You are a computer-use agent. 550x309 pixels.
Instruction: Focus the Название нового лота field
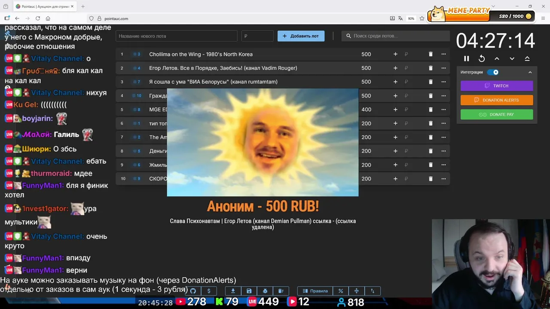(x=177, y=36)
